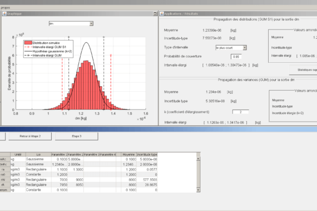Open the Statistiques supplementary button
The width and height of the screenshot is (317, 211).
click(303, 70)
